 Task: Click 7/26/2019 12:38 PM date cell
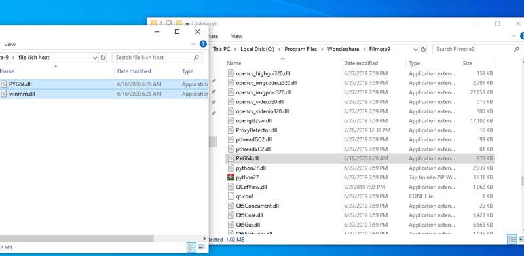tap(367, 130)
